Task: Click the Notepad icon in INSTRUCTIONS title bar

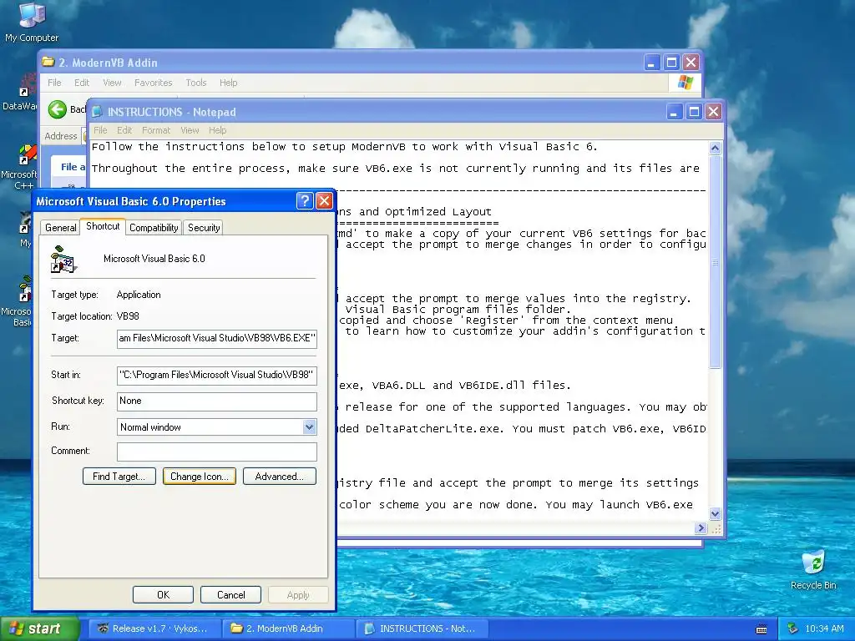Action: pos(97,112)
